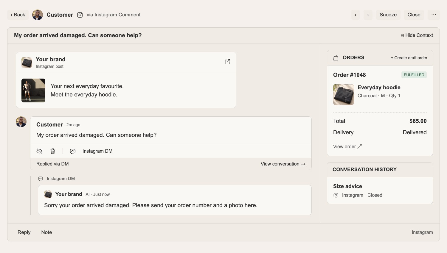Click the Customer name in header
The image size is (447, 253).
point(60,15)
